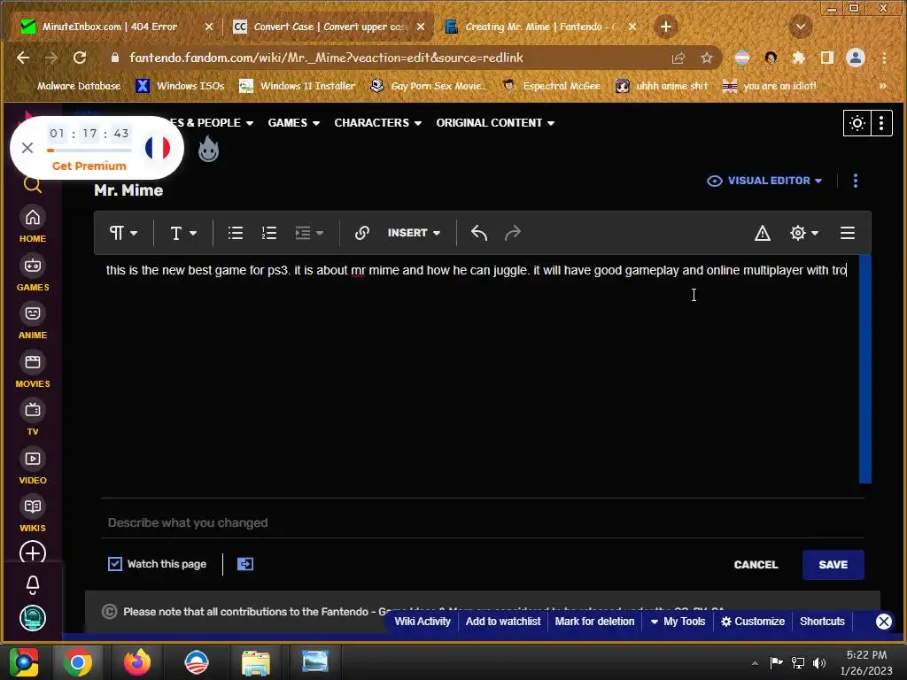Click review changes icon beside watch checkbox

[x=245, y=564]
